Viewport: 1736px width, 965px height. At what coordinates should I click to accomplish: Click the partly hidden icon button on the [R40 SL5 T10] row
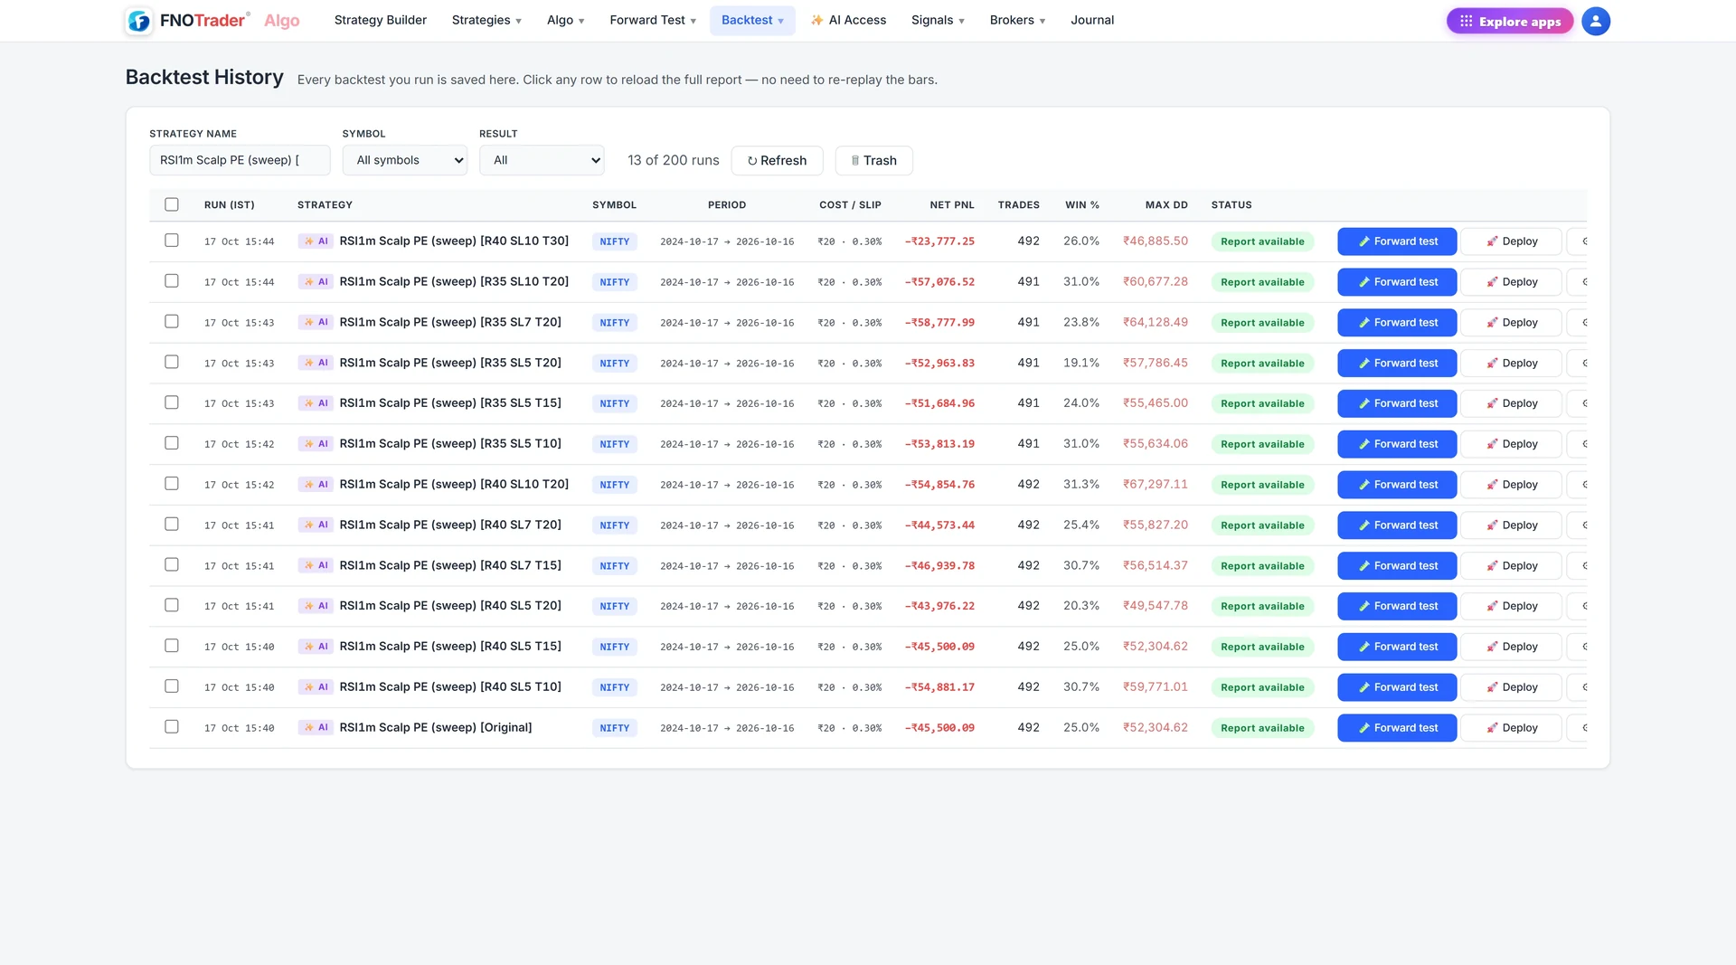[1578, 687]
